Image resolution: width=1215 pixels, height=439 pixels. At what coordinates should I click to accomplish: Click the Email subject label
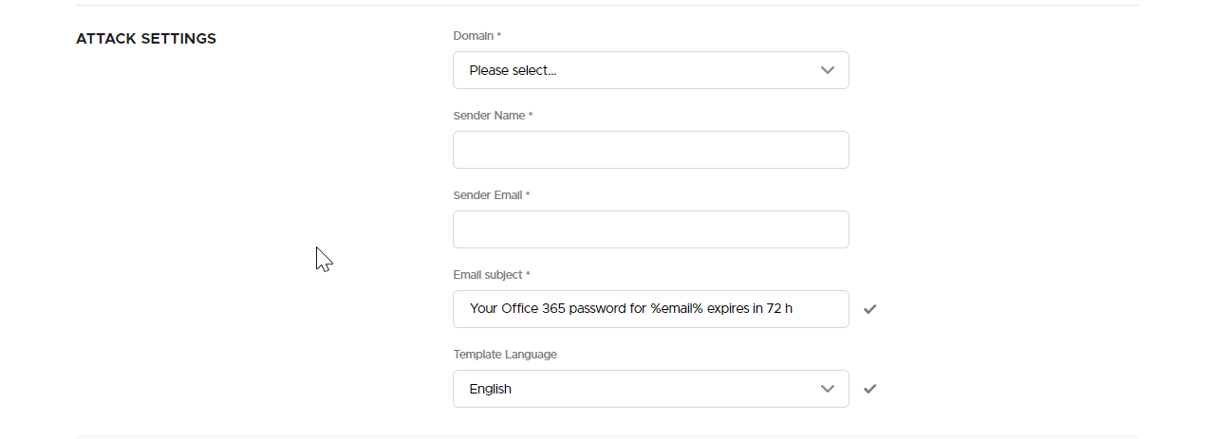pos(492,275)
